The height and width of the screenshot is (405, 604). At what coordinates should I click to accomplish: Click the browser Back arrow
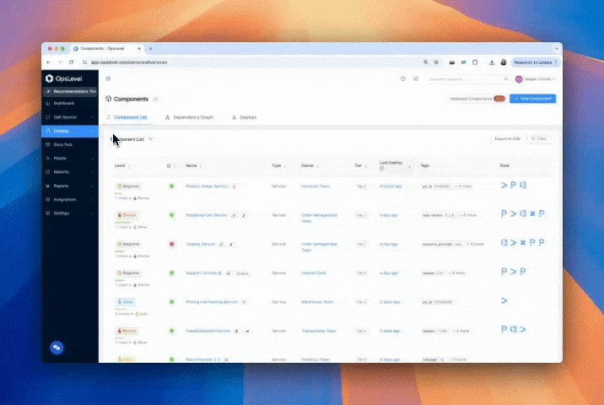48,62
